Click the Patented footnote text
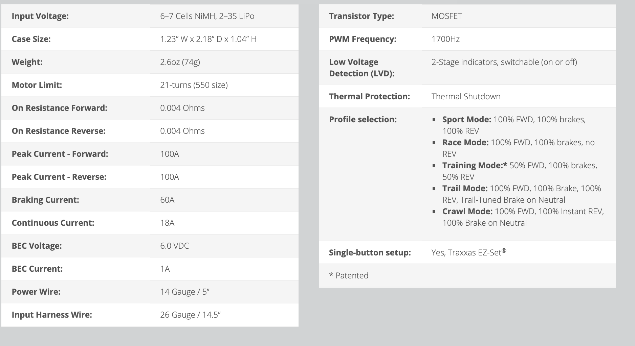Viewport: 635px width, 346px height. point(349,275)
